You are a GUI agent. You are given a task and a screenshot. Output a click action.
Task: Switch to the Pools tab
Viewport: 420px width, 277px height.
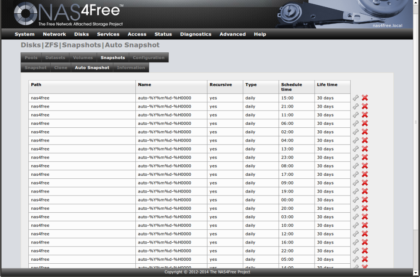click(30, 57)
